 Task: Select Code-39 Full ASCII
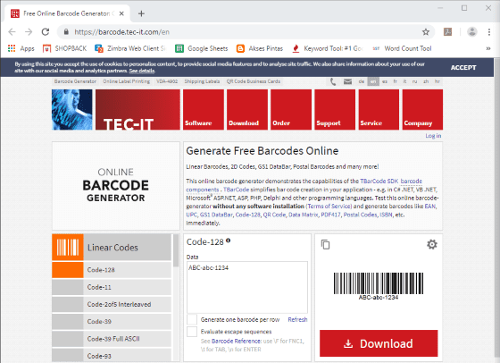tap(112, 339)
